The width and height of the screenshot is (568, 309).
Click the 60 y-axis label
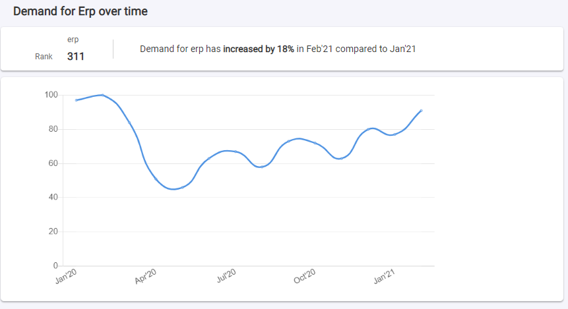pyautogui.click(x=53, y=163)
